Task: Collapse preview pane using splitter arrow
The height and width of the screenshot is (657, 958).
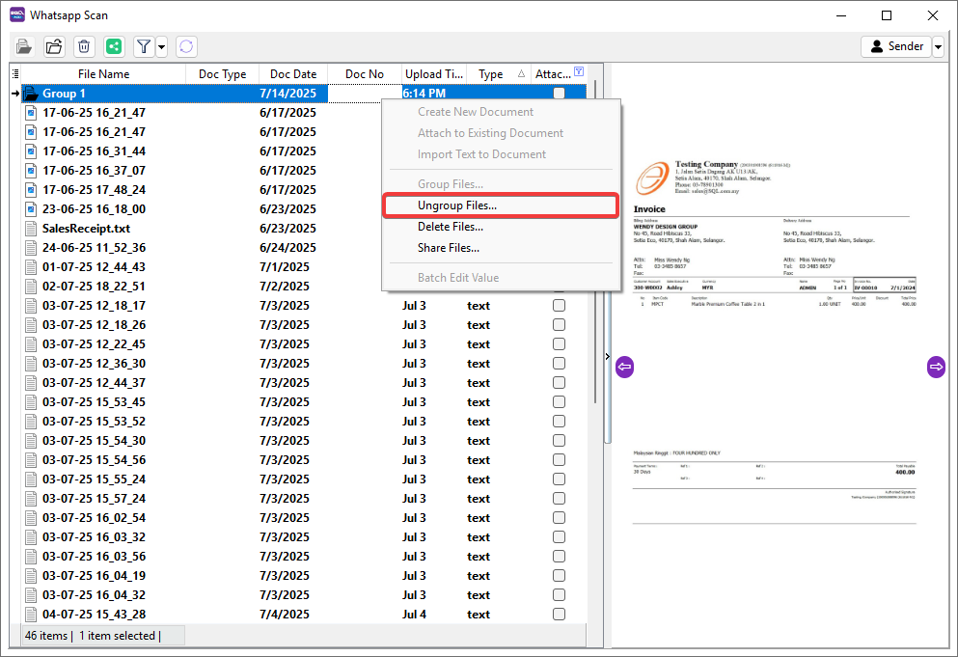Action: pyautogui.click(x=607, y=356)
